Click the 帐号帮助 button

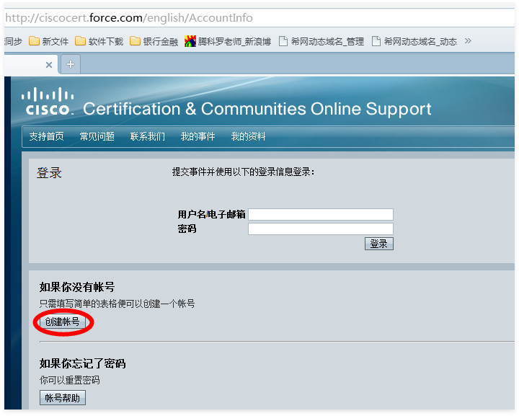[63, 397]
